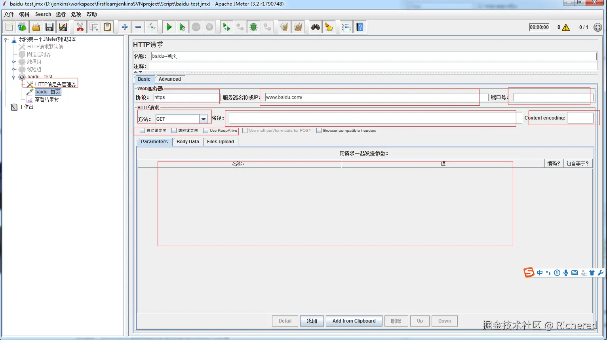Click the Down button
This screenshot has width=607, height=340.
(444, 321)
